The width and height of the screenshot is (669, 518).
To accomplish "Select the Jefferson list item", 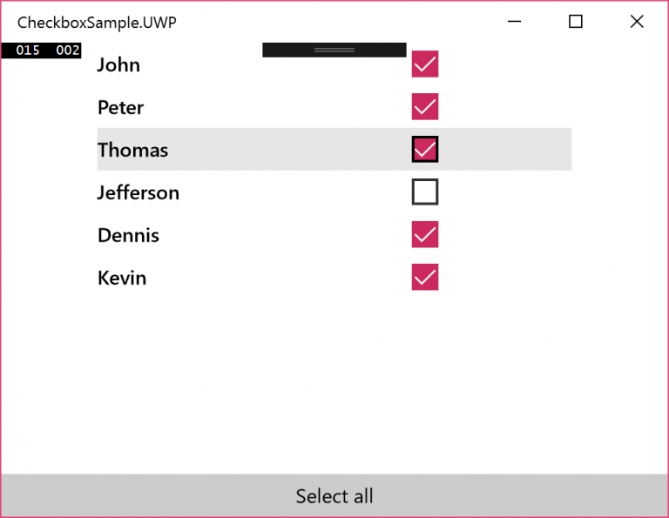I will (x=334, y=192).
